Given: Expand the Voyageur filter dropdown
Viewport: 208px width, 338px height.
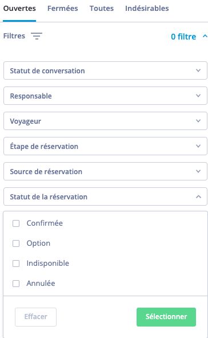Looking at the screenshot, I should (105, 121).
